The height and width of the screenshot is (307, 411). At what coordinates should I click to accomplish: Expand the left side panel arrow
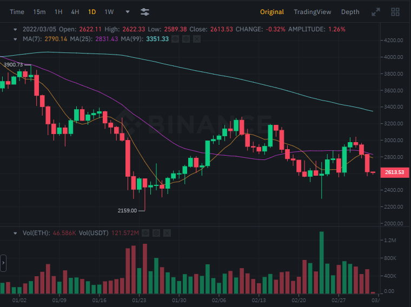(x=3, y=263)
